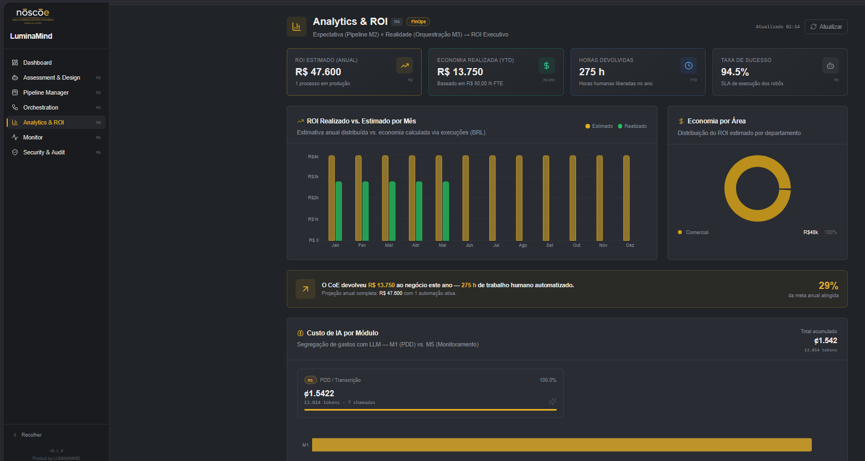
Task: Click the Pipeline Manager icon
Action: click(15, 92)
